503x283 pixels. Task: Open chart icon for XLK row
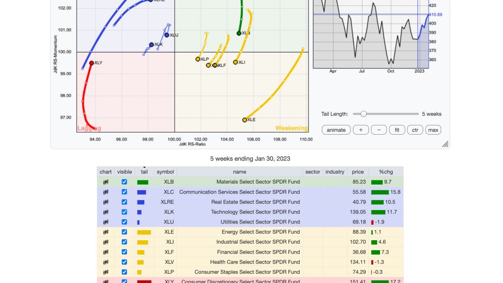(106, 212)
